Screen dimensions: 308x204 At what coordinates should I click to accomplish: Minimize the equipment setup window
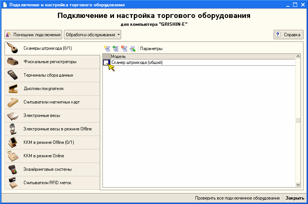coord(288,5)
